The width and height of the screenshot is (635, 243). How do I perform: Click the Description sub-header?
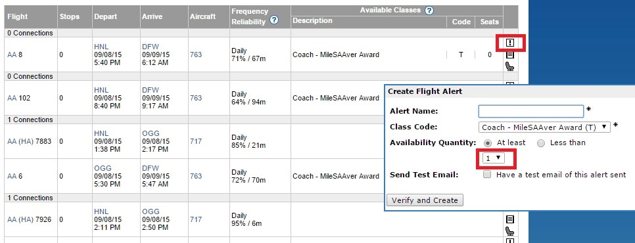312,20
